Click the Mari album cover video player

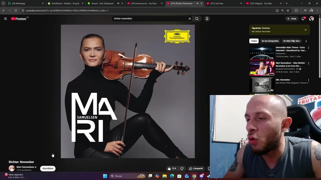pyautogui.click(x=128, y=91)
